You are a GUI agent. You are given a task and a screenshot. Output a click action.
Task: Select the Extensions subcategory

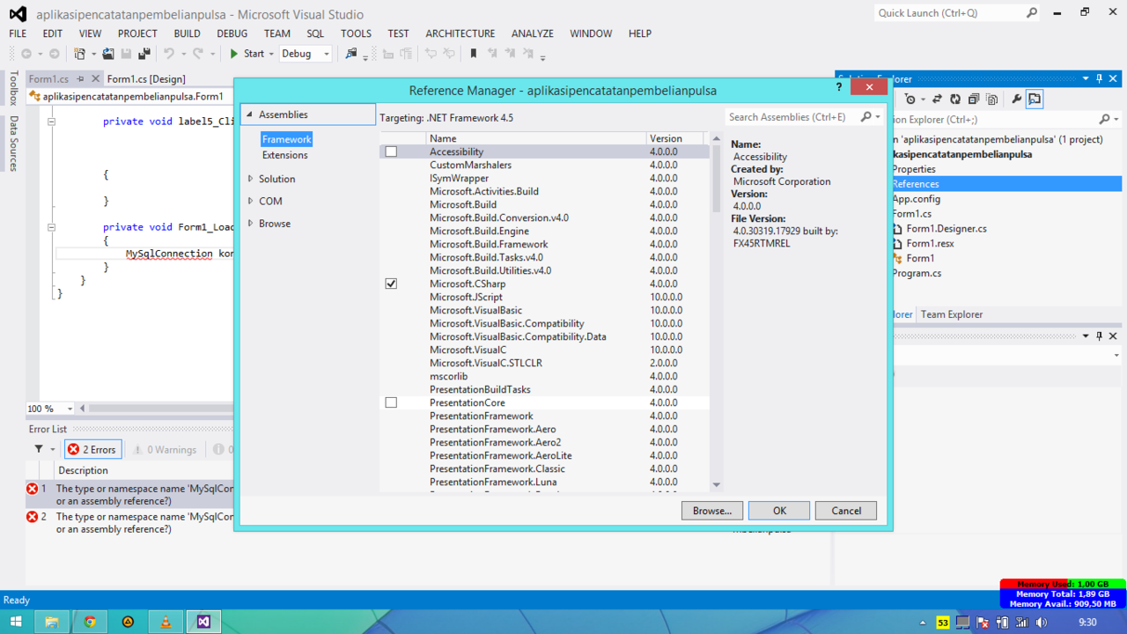click(285, 155)
